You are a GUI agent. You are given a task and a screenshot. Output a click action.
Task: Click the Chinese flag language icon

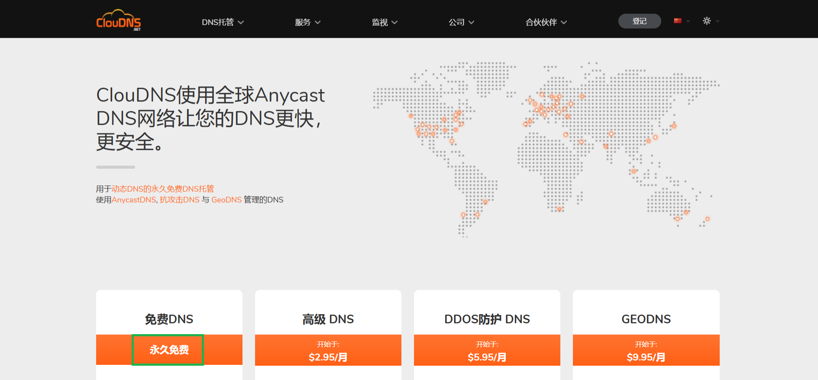pos(678,21)
